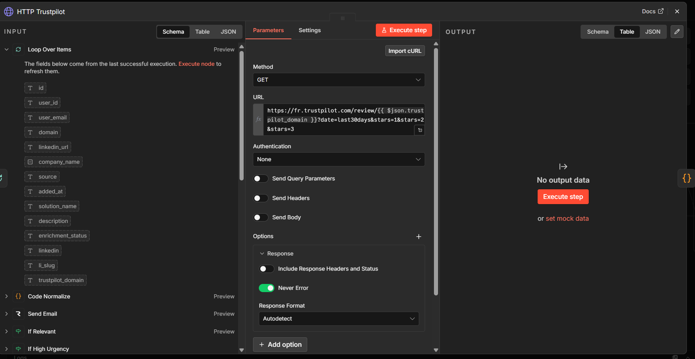Enable Send Query Parameters toggle
695x359 pixels.
click(x=261, y=179)
